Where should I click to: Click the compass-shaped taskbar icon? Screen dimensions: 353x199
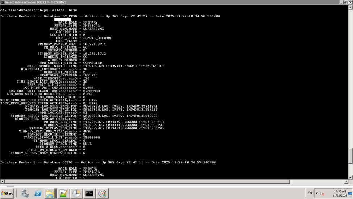pyautogui.click(x=102, y=194)
